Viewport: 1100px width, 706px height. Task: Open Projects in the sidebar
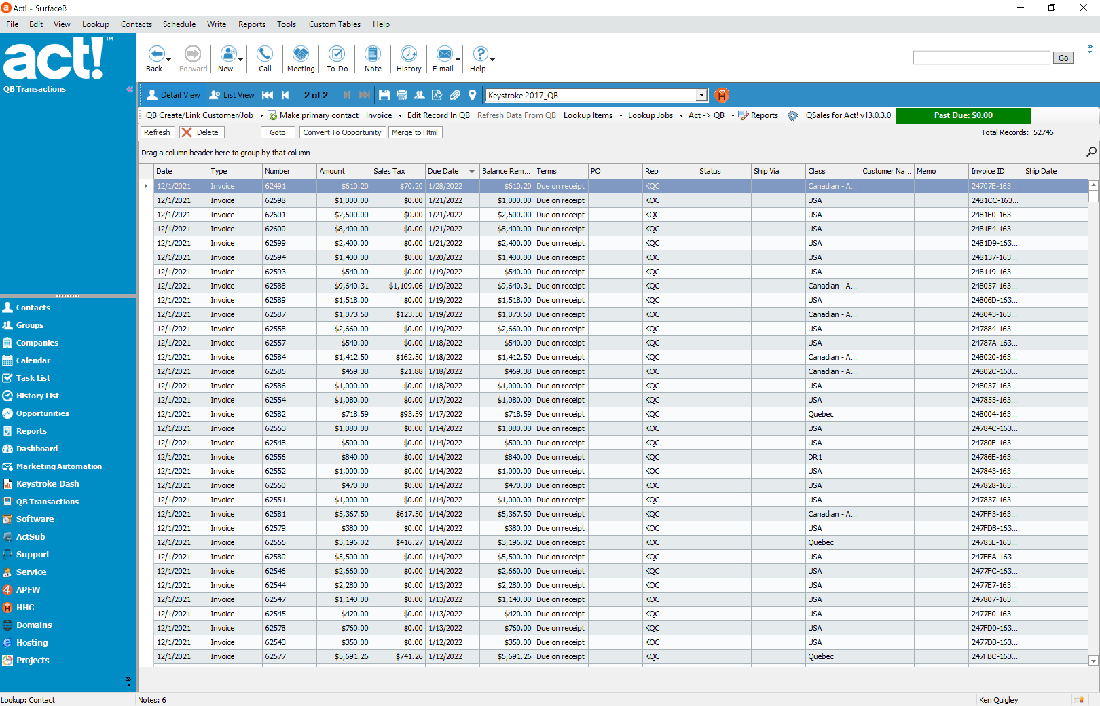point(33,660)
